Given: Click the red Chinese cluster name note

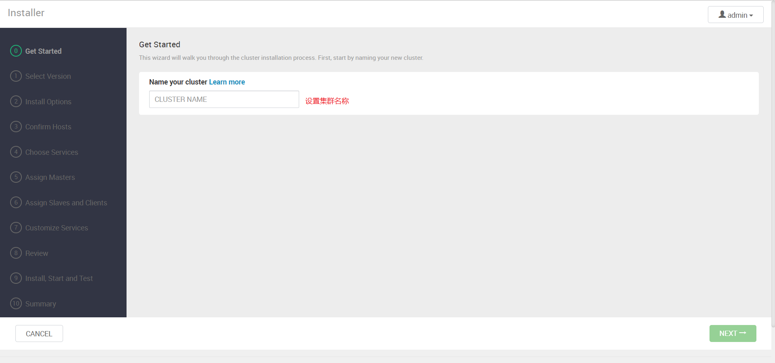Looking at the screenshot, I should click(x=327, y=101).
